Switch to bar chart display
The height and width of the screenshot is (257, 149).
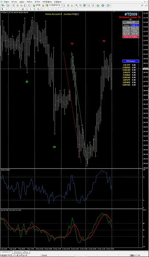tap(64, 5)
